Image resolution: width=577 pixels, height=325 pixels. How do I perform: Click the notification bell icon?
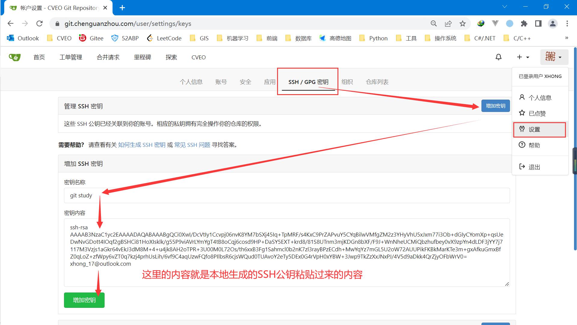pos(499,57)
